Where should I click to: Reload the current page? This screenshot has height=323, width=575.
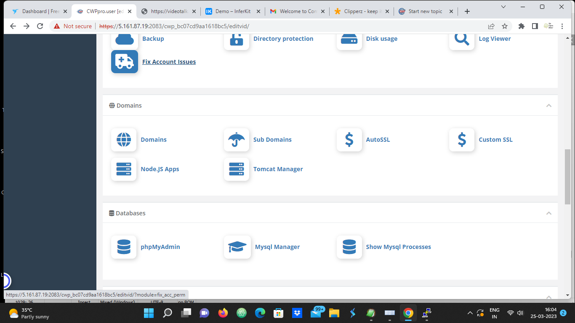(40, 26)
